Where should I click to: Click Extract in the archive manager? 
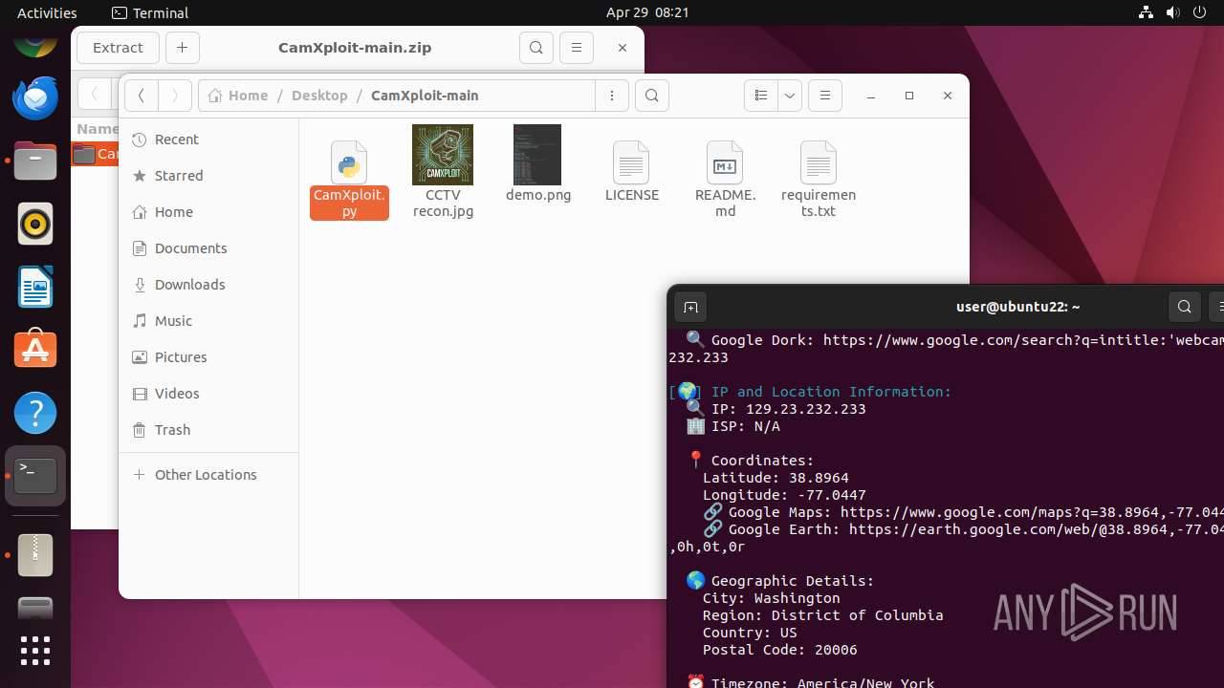tap(118, 48)
